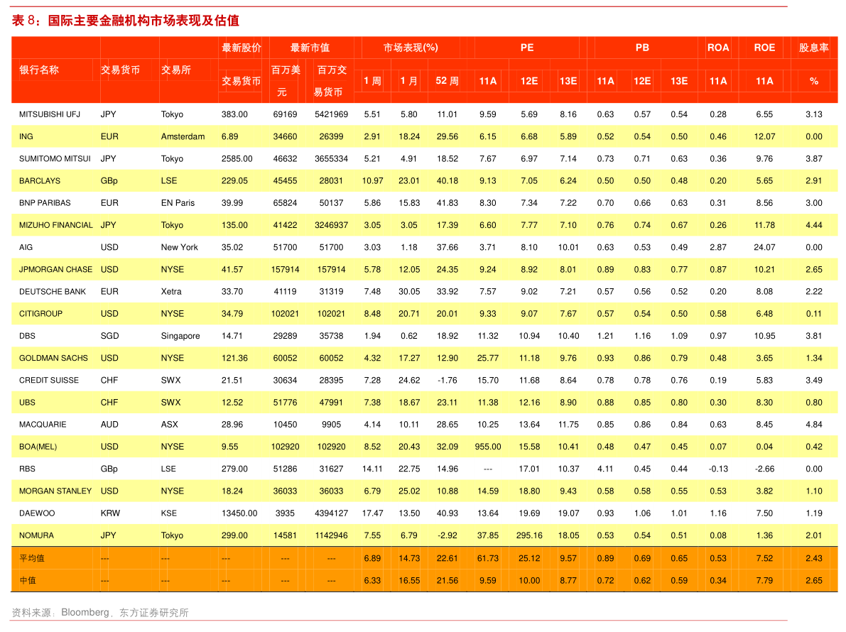Select the 'BNP PARIBAS' bank name
Viewport: 846px width, 632px height.
(45, 203)
